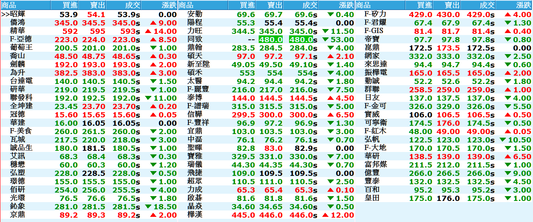Screen dimensions: 533x222
Task: Click the red up arrow in 樺漢 row
Action: (325, 215)
